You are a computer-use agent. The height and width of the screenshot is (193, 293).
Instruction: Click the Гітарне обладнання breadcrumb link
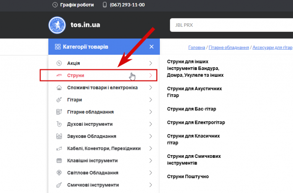tap(229, 47)
